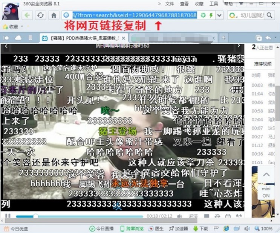Show previous video with left chevron
This screenshot has width=280, height=233.
pyautogui.click(x=6, y=46)
